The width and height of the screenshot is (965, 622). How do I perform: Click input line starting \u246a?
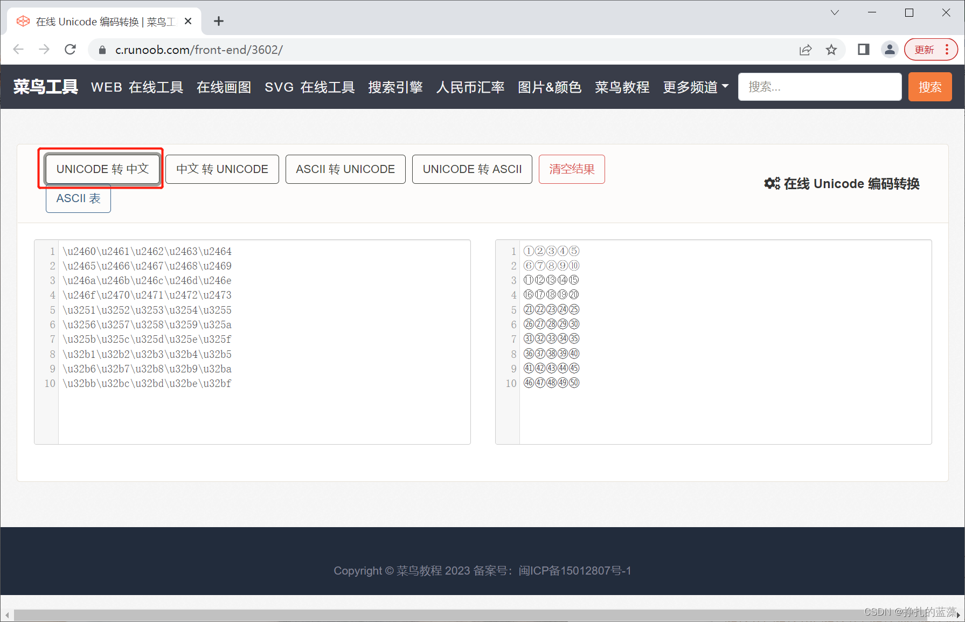click(x=147, y=280)
